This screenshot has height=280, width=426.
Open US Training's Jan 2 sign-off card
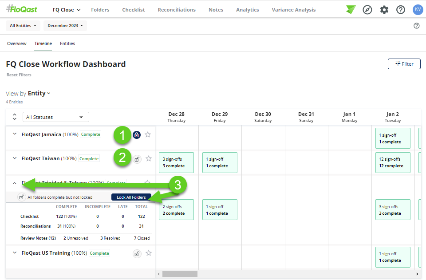click(393, 257)
